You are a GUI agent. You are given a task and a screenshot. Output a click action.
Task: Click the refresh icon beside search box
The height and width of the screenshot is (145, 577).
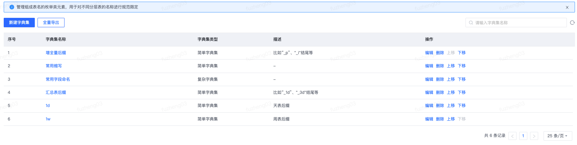tap(572, 23)
